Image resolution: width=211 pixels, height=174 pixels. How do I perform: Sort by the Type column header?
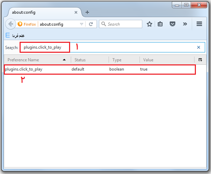click(124, 60)
